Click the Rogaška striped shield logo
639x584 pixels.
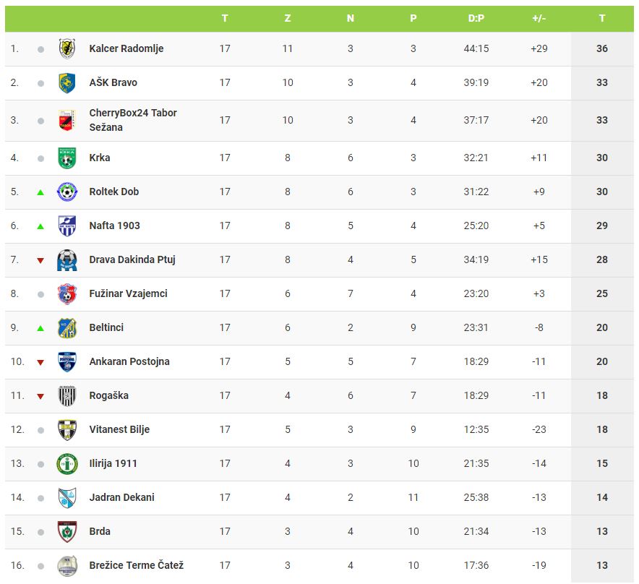[67, 395]
